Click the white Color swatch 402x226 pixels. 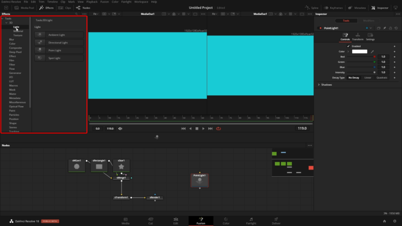click(360, 51)
